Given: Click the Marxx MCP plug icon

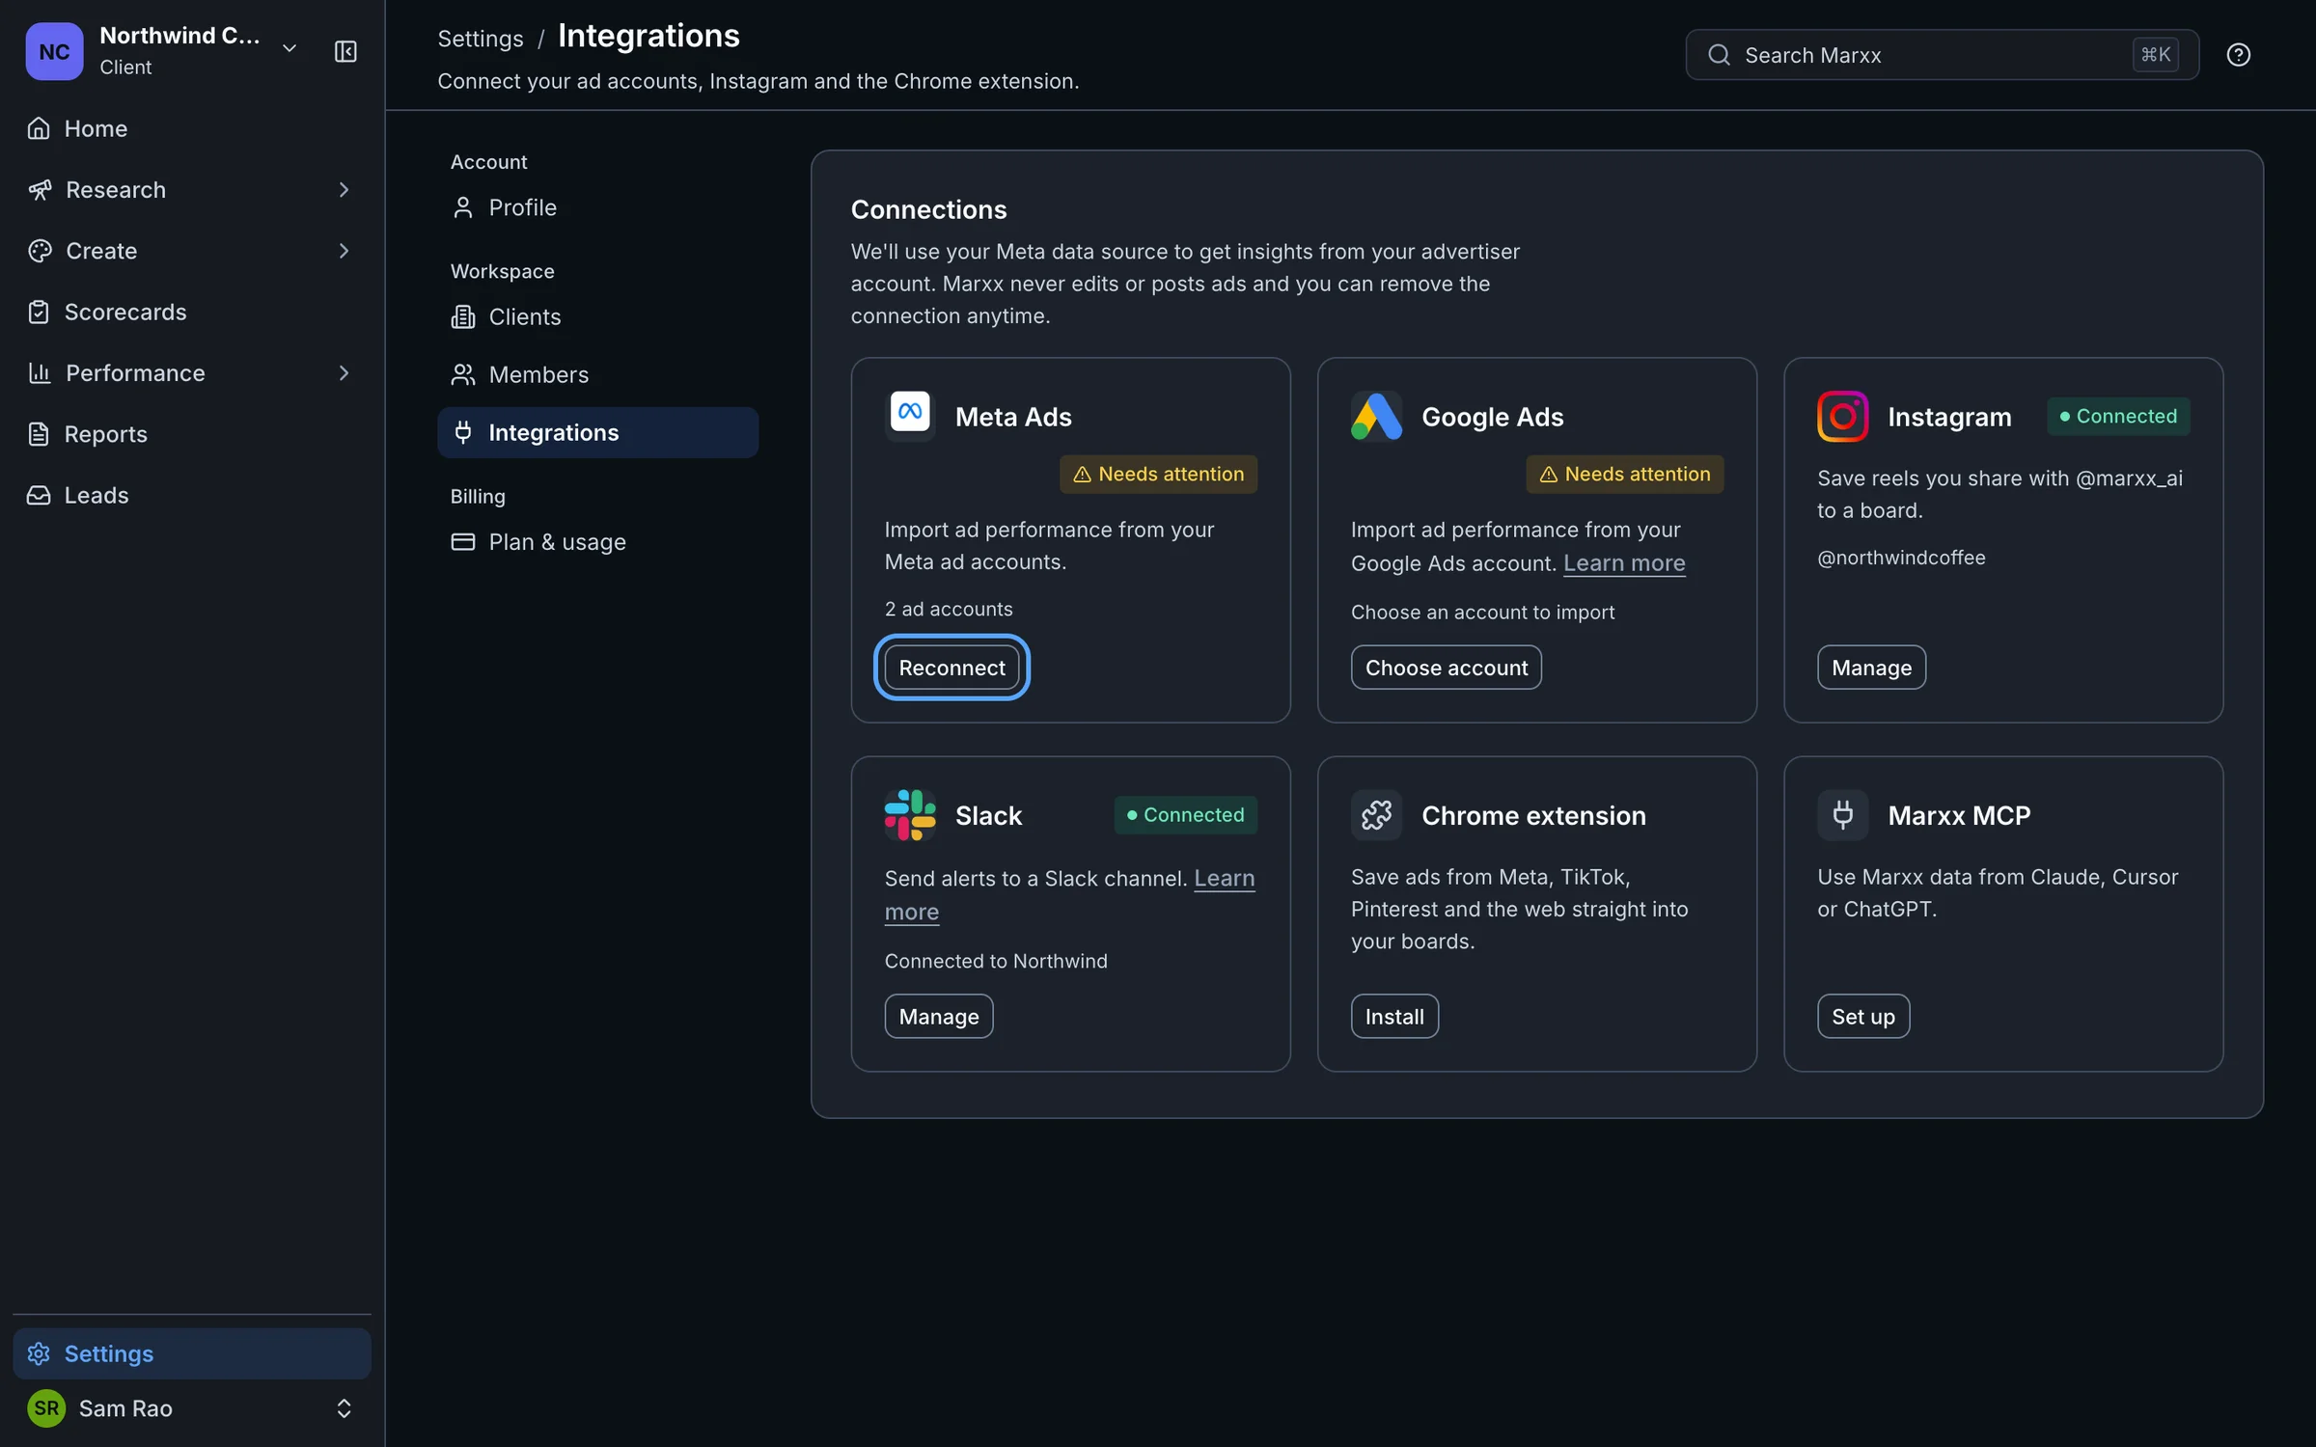Looking at the screenshot, I should tap(1842, 815).
